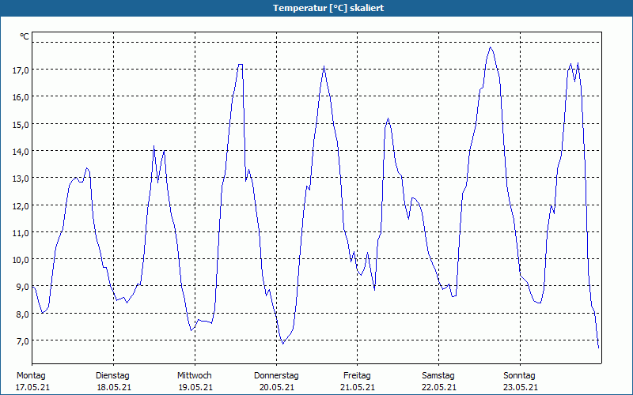Click the chart title 'Temperatur [°C] skaliert'
The width and height of the screenshot is (633, 395).
[328, 8]
